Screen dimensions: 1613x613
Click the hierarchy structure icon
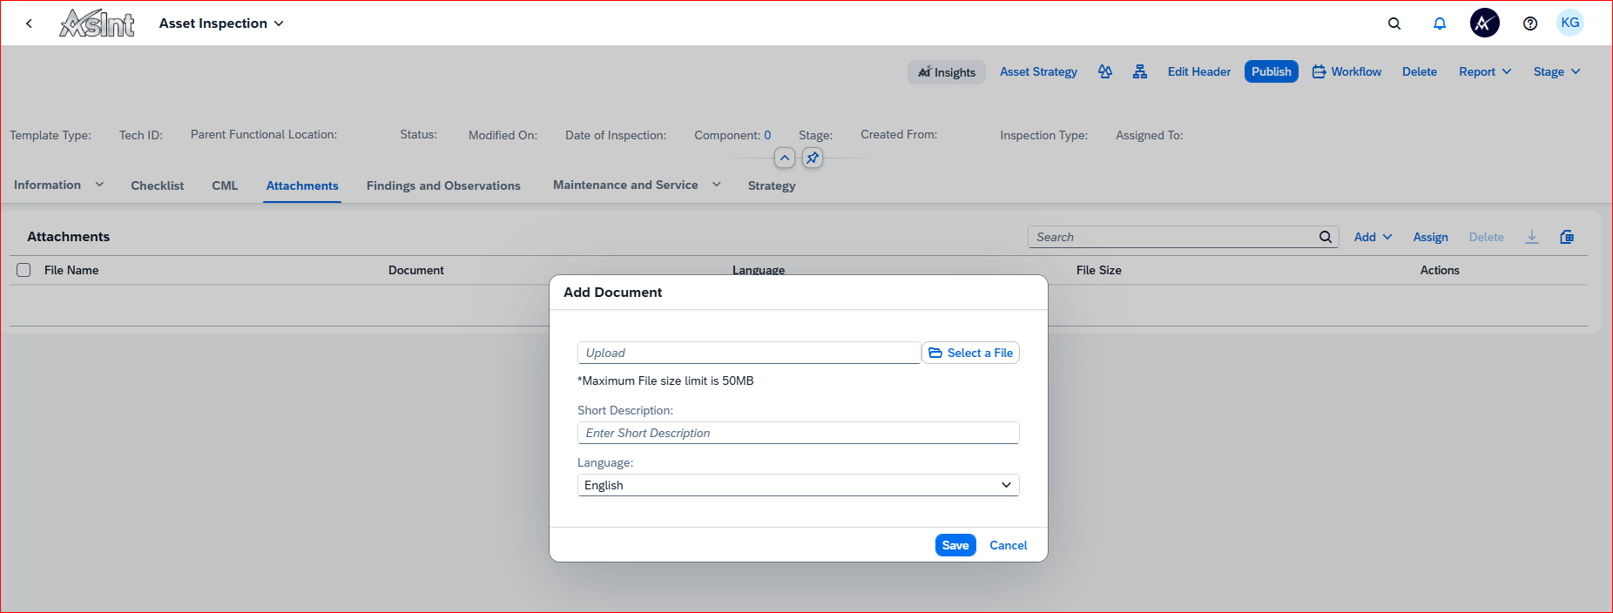click(1140, 71)
